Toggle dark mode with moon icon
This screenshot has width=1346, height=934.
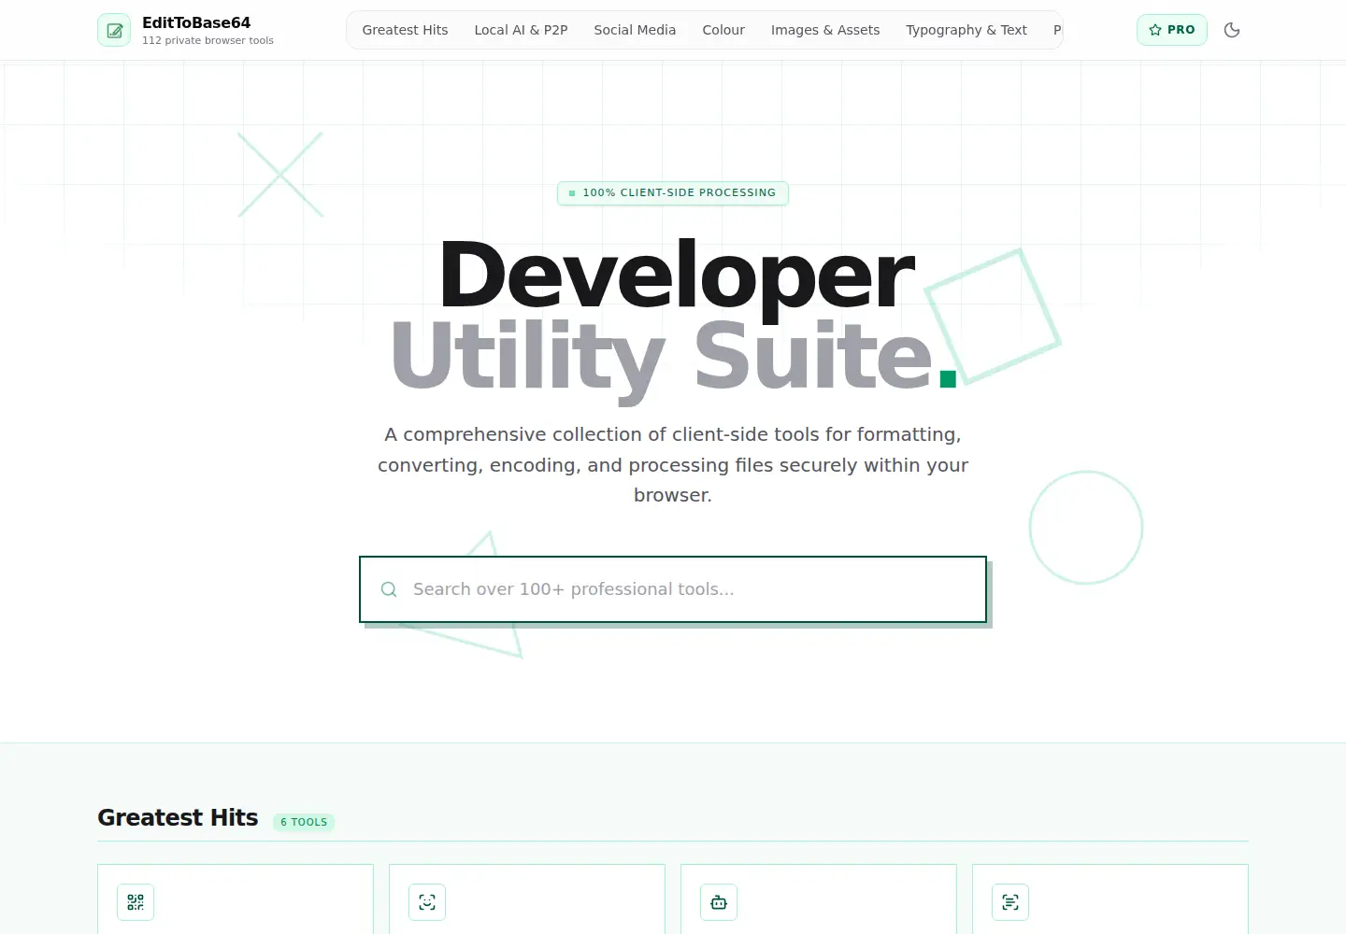coord(1232,30)
